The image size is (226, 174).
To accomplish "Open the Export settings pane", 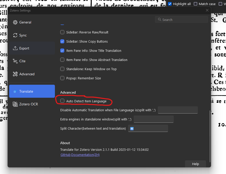I will pyautogui.click(x=32, y=48).
